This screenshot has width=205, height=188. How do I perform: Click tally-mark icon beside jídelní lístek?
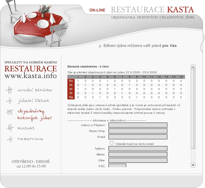tap(9, 101)
